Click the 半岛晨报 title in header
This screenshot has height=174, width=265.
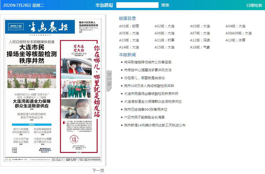pos(104,5)
